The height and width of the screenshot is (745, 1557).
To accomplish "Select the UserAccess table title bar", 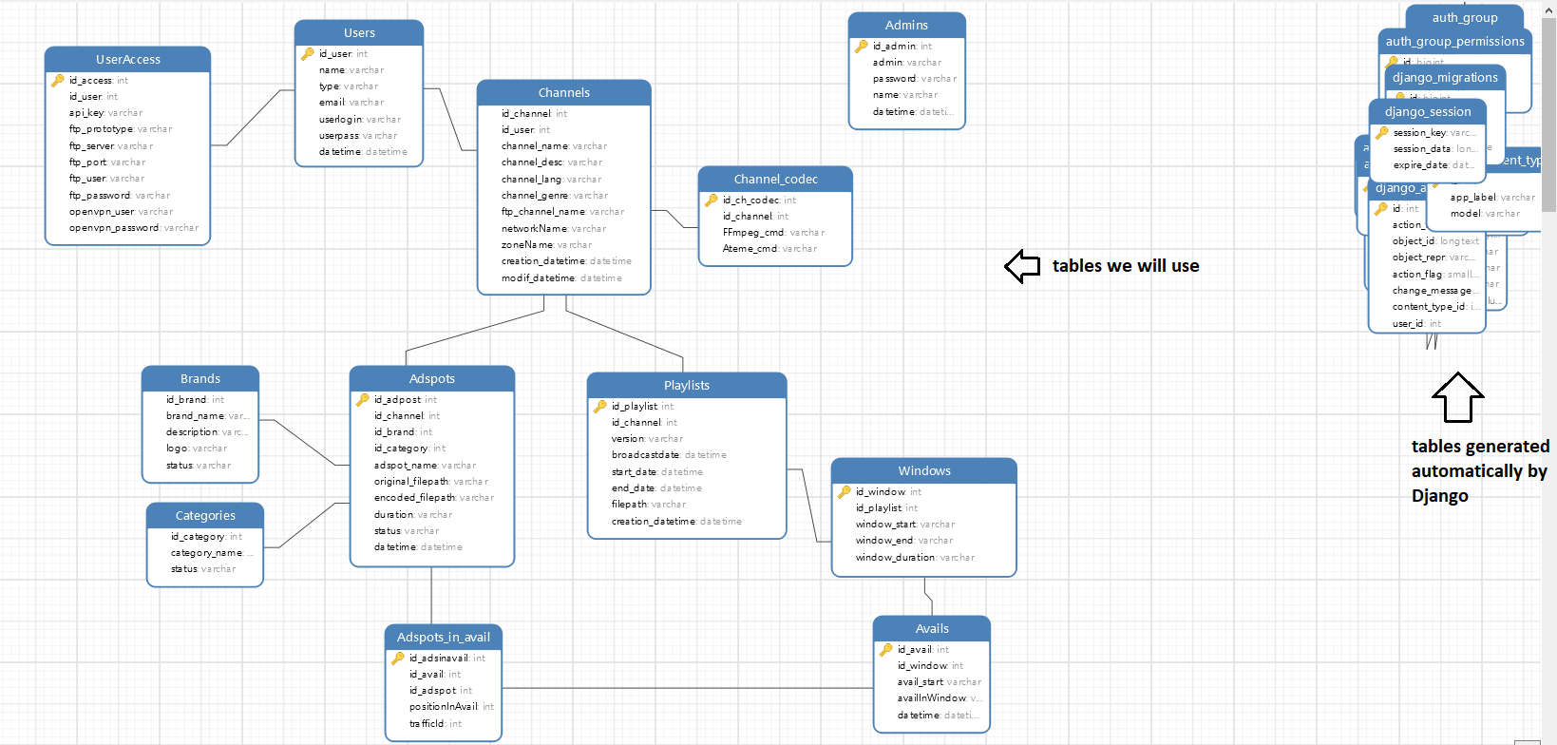I will coord(127,60).
